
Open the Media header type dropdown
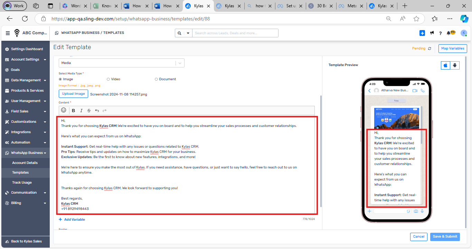(x=121, y=63)
